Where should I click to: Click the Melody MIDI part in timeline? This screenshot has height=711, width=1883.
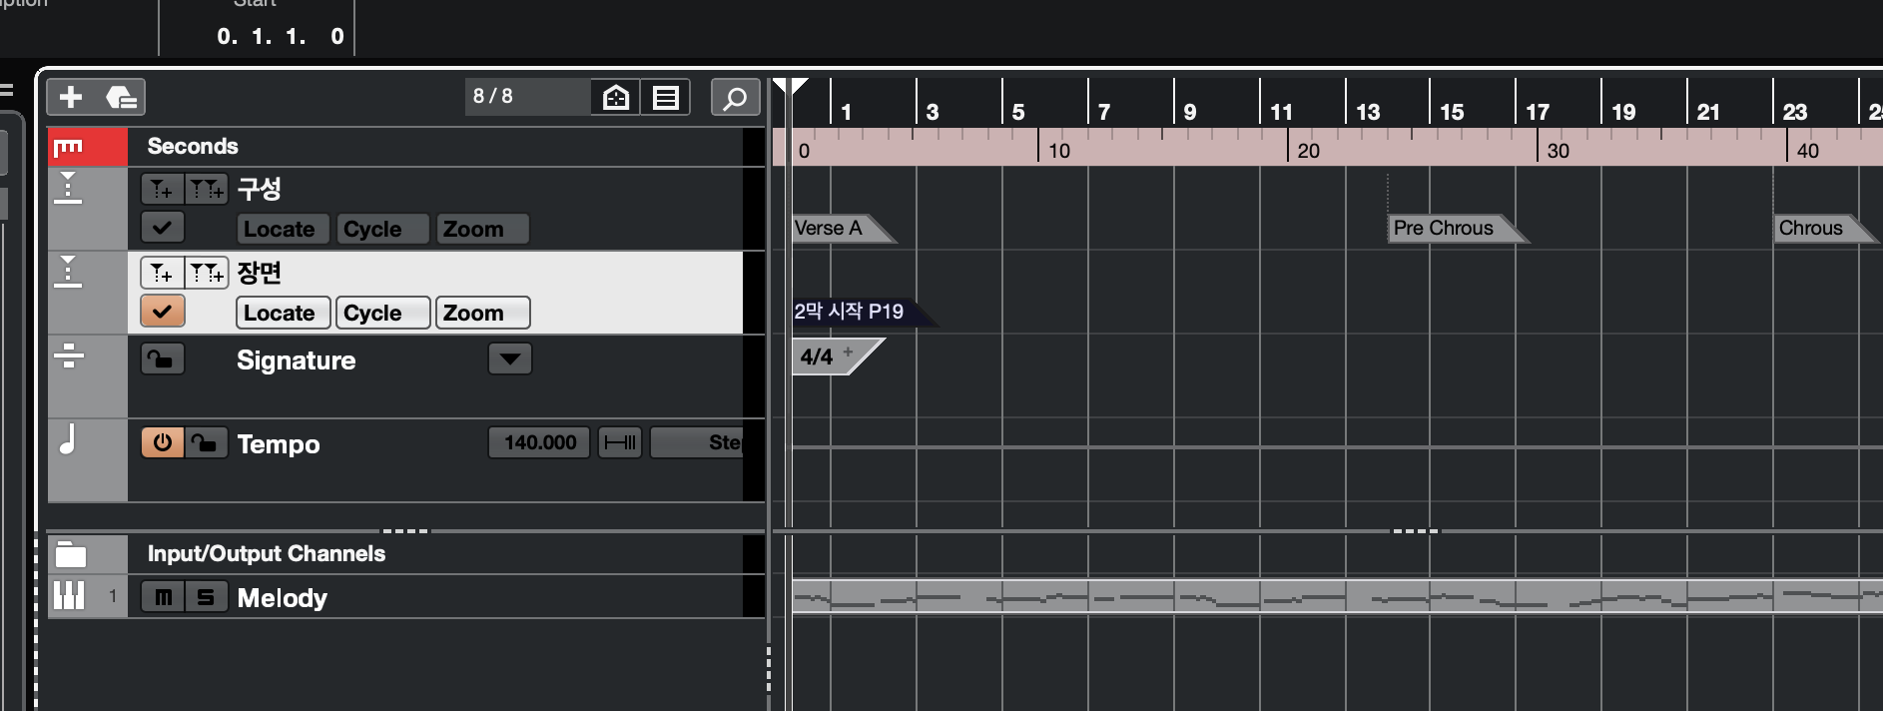(1337, 597)
